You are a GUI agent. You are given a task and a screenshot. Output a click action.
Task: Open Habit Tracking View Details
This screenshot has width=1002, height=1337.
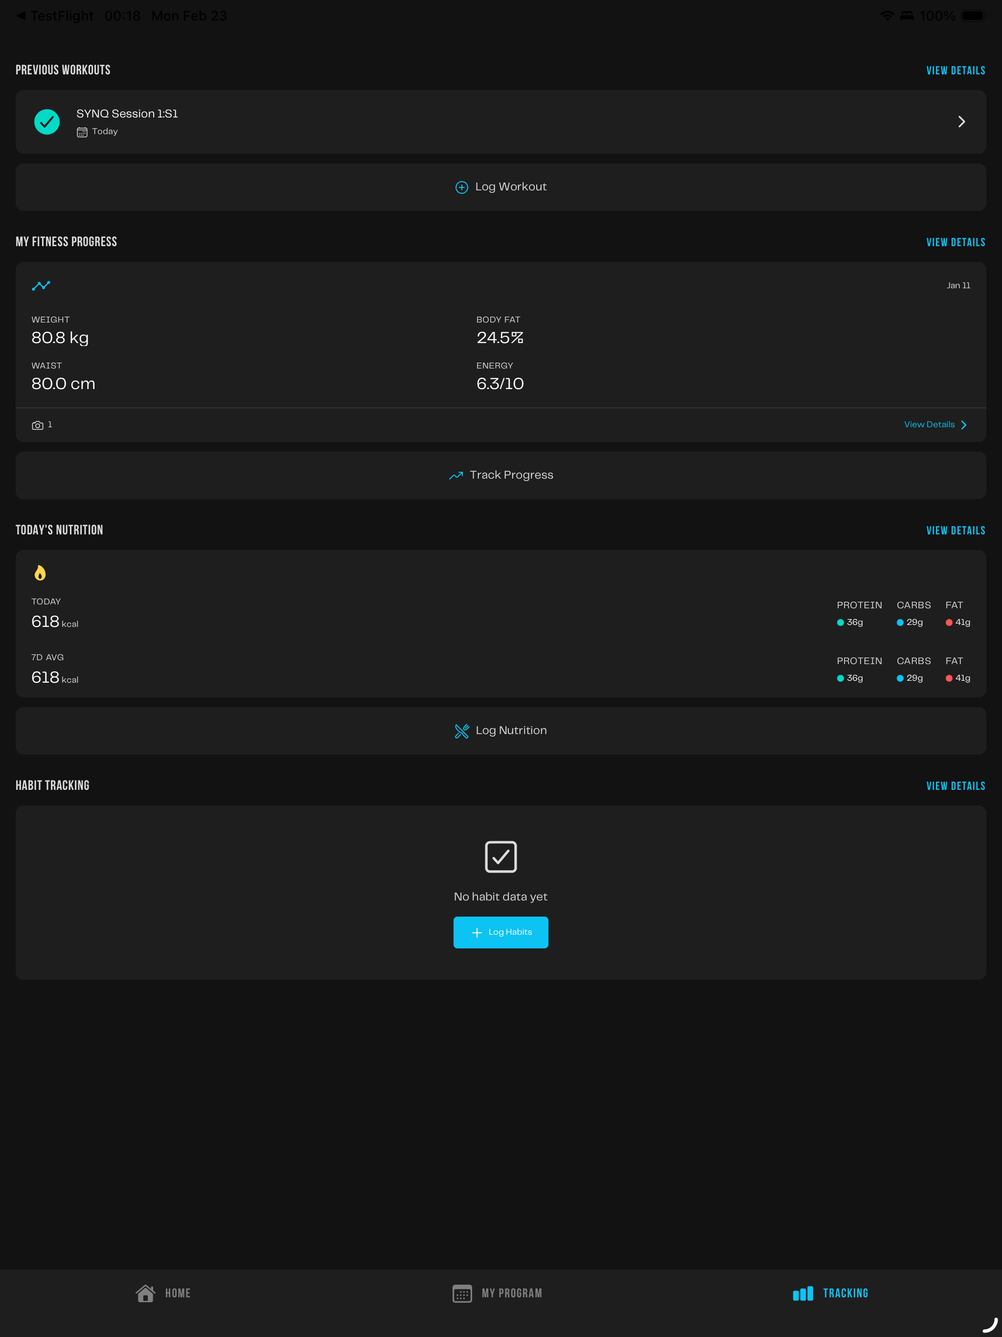point(956,786)
